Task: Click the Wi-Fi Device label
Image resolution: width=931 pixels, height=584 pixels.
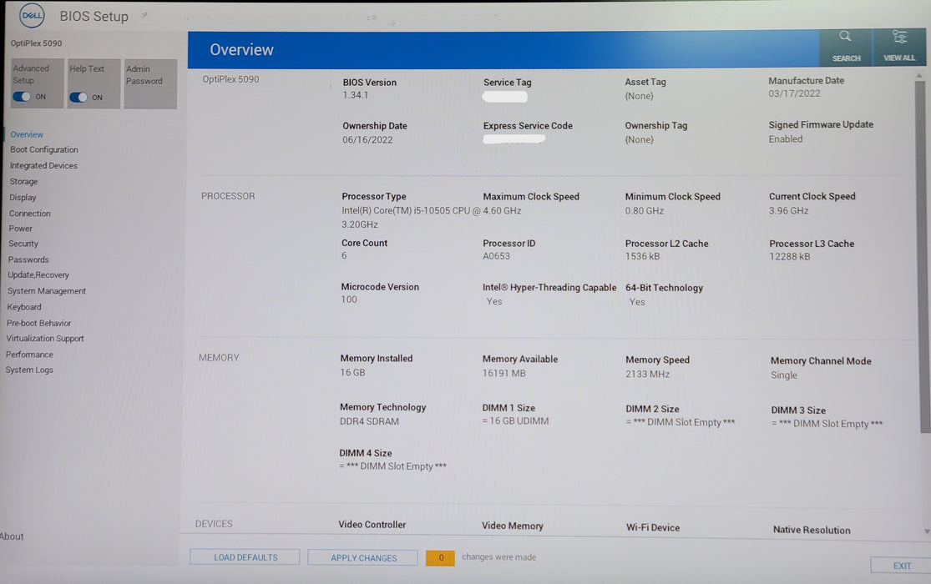Action: pyautogui.click(x=653, y=527)
